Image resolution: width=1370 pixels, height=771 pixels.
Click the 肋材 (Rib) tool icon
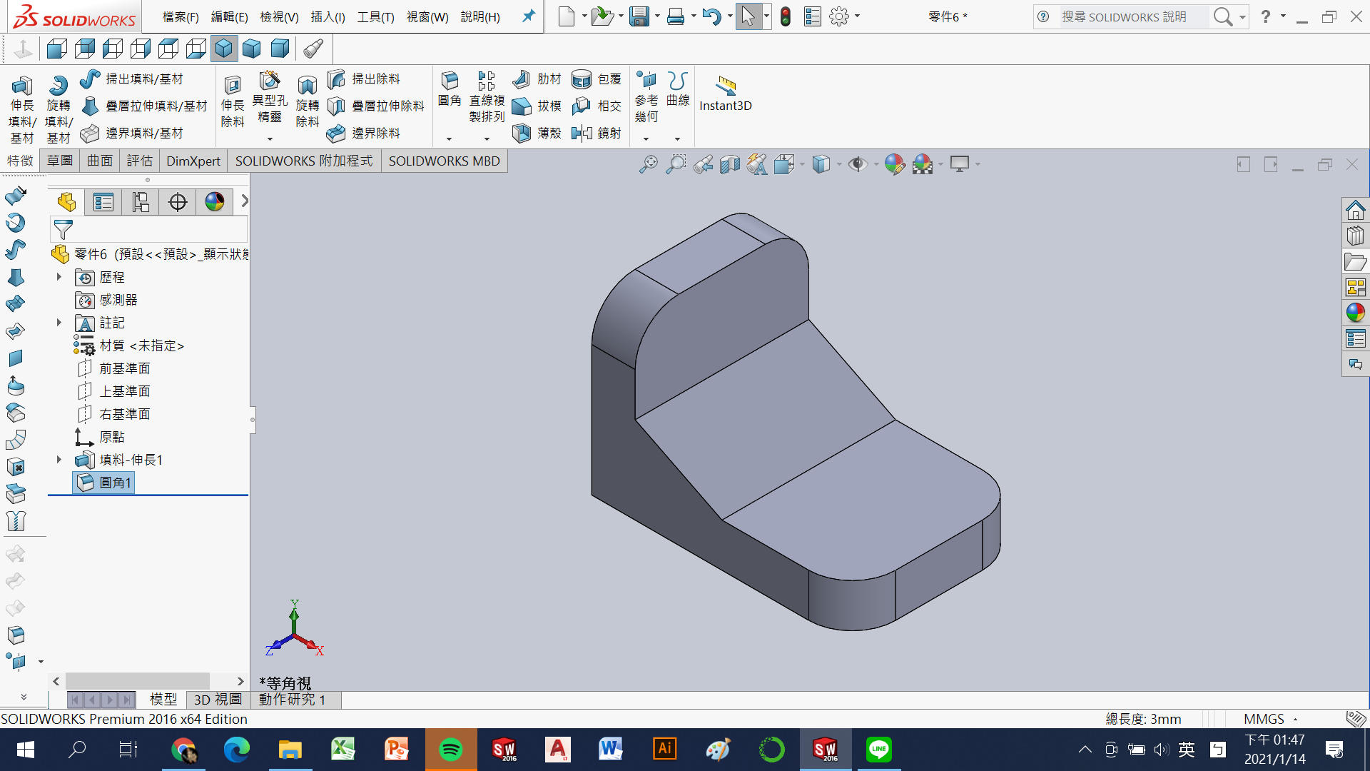[x=522, y=79]
